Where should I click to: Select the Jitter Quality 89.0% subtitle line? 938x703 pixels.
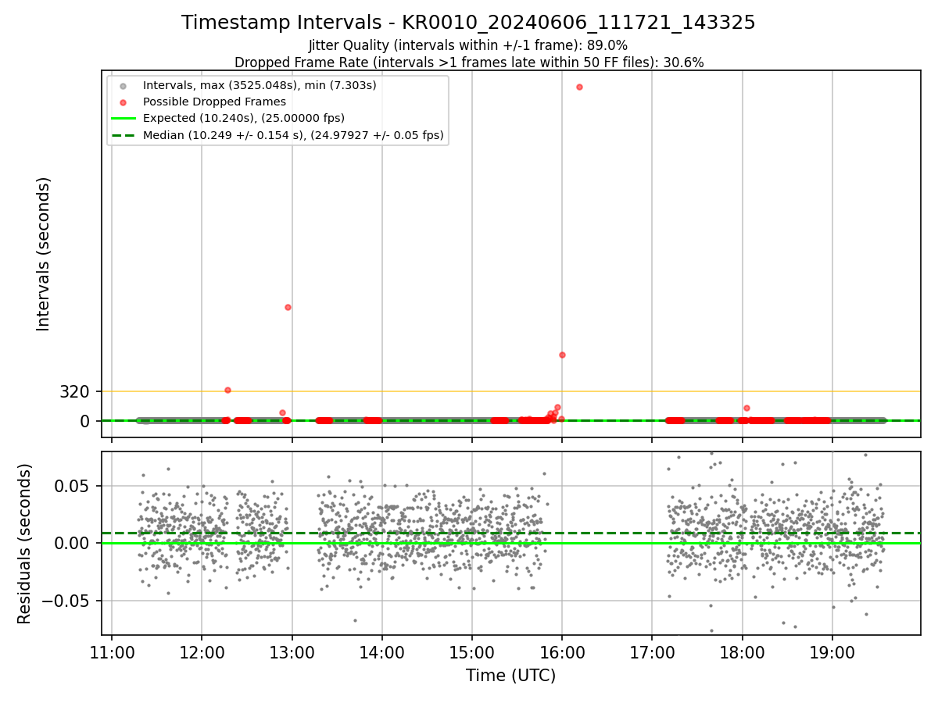tap(468, 45)
